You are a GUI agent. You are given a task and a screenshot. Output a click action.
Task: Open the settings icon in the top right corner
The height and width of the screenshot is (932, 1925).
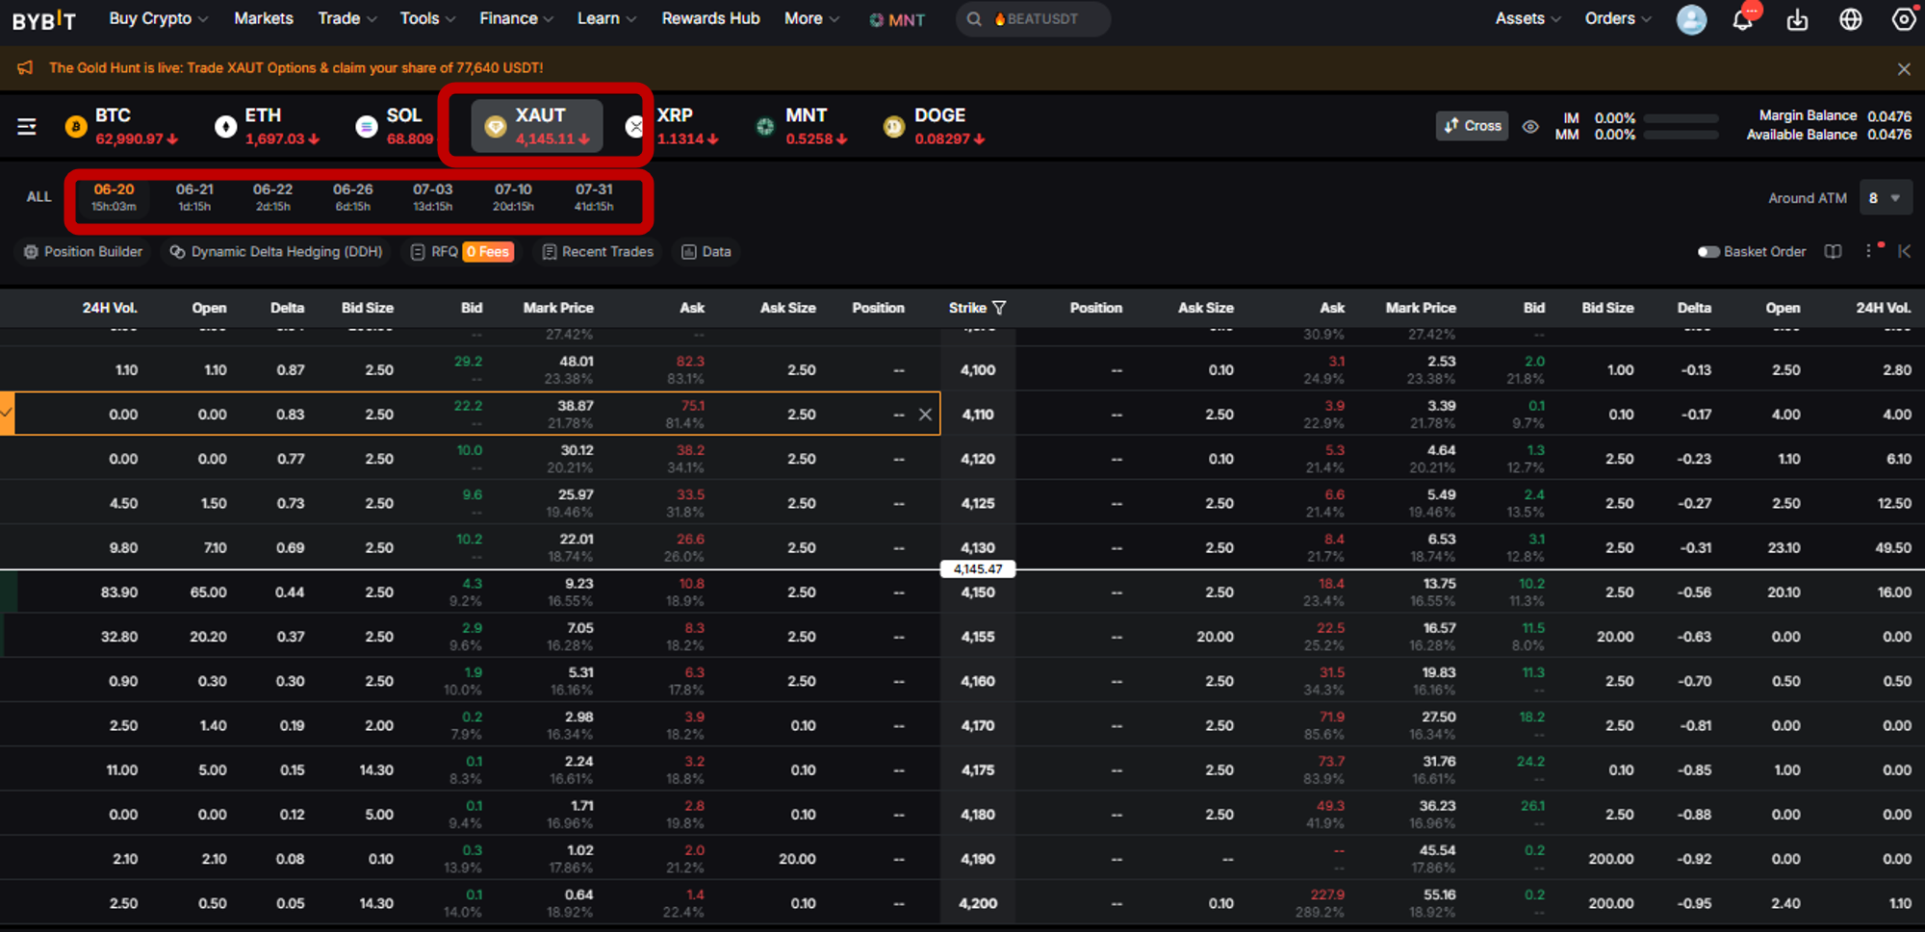1903,19
